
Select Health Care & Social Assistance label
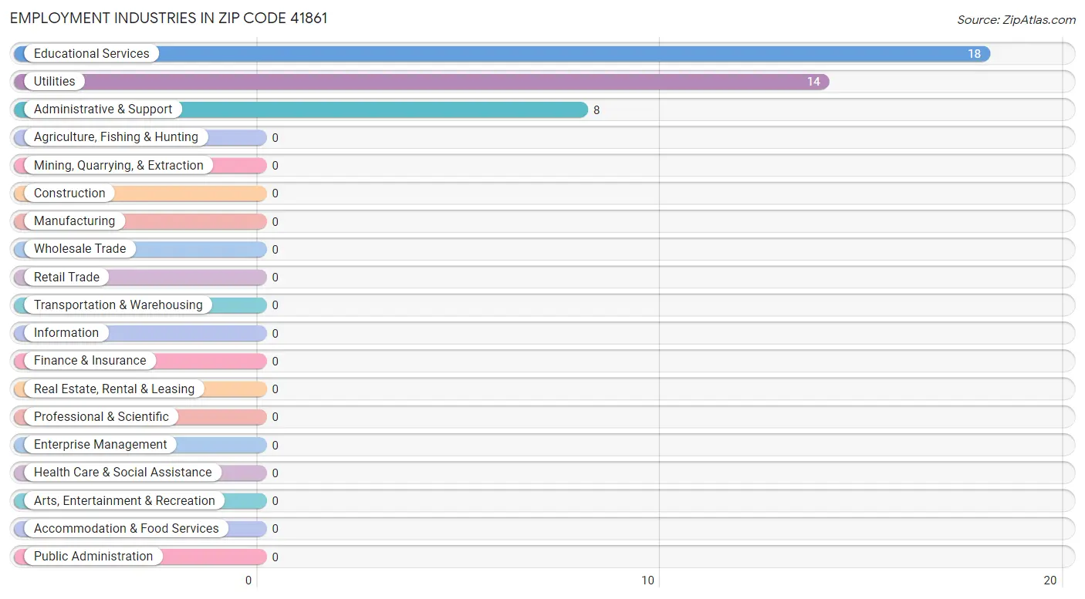click(123, 473)
